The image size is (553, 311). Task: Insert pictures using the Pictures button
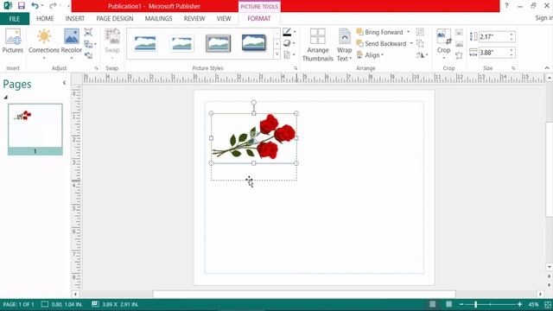pyautogui.click(x=13, y=41)
